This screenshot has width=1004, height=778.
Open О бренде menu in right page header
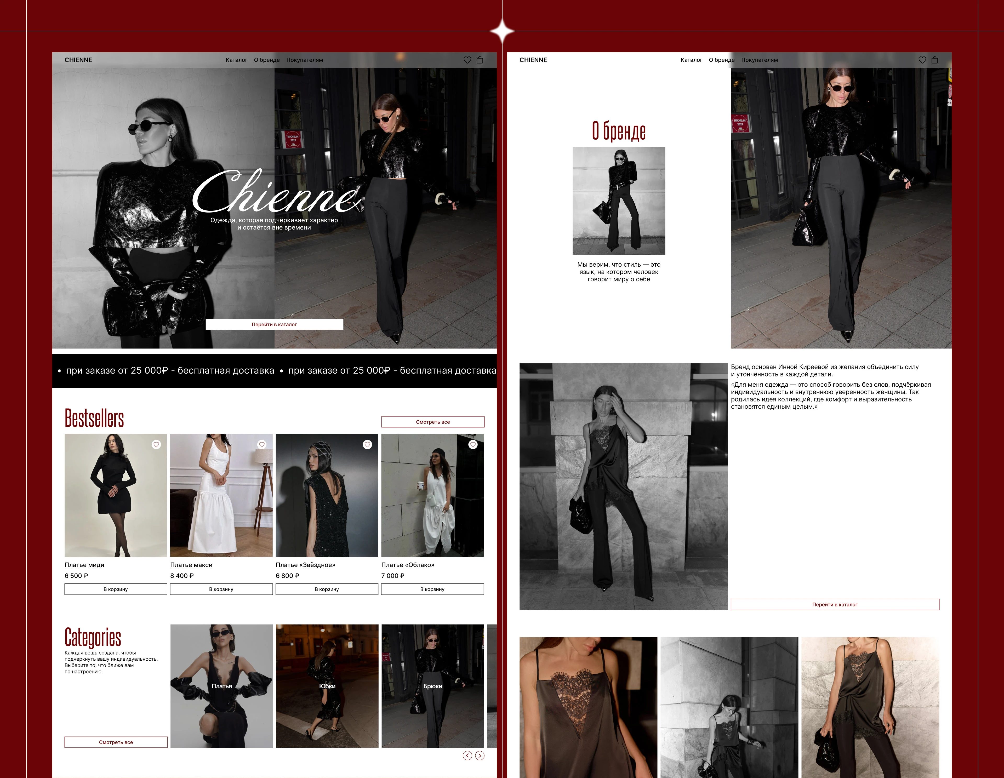pyautogui.click(x=721, y=60)
